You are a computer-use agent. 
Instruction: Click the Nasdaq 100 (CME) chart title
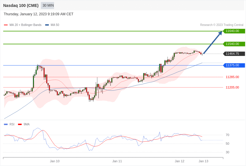(x=21, y=5)
